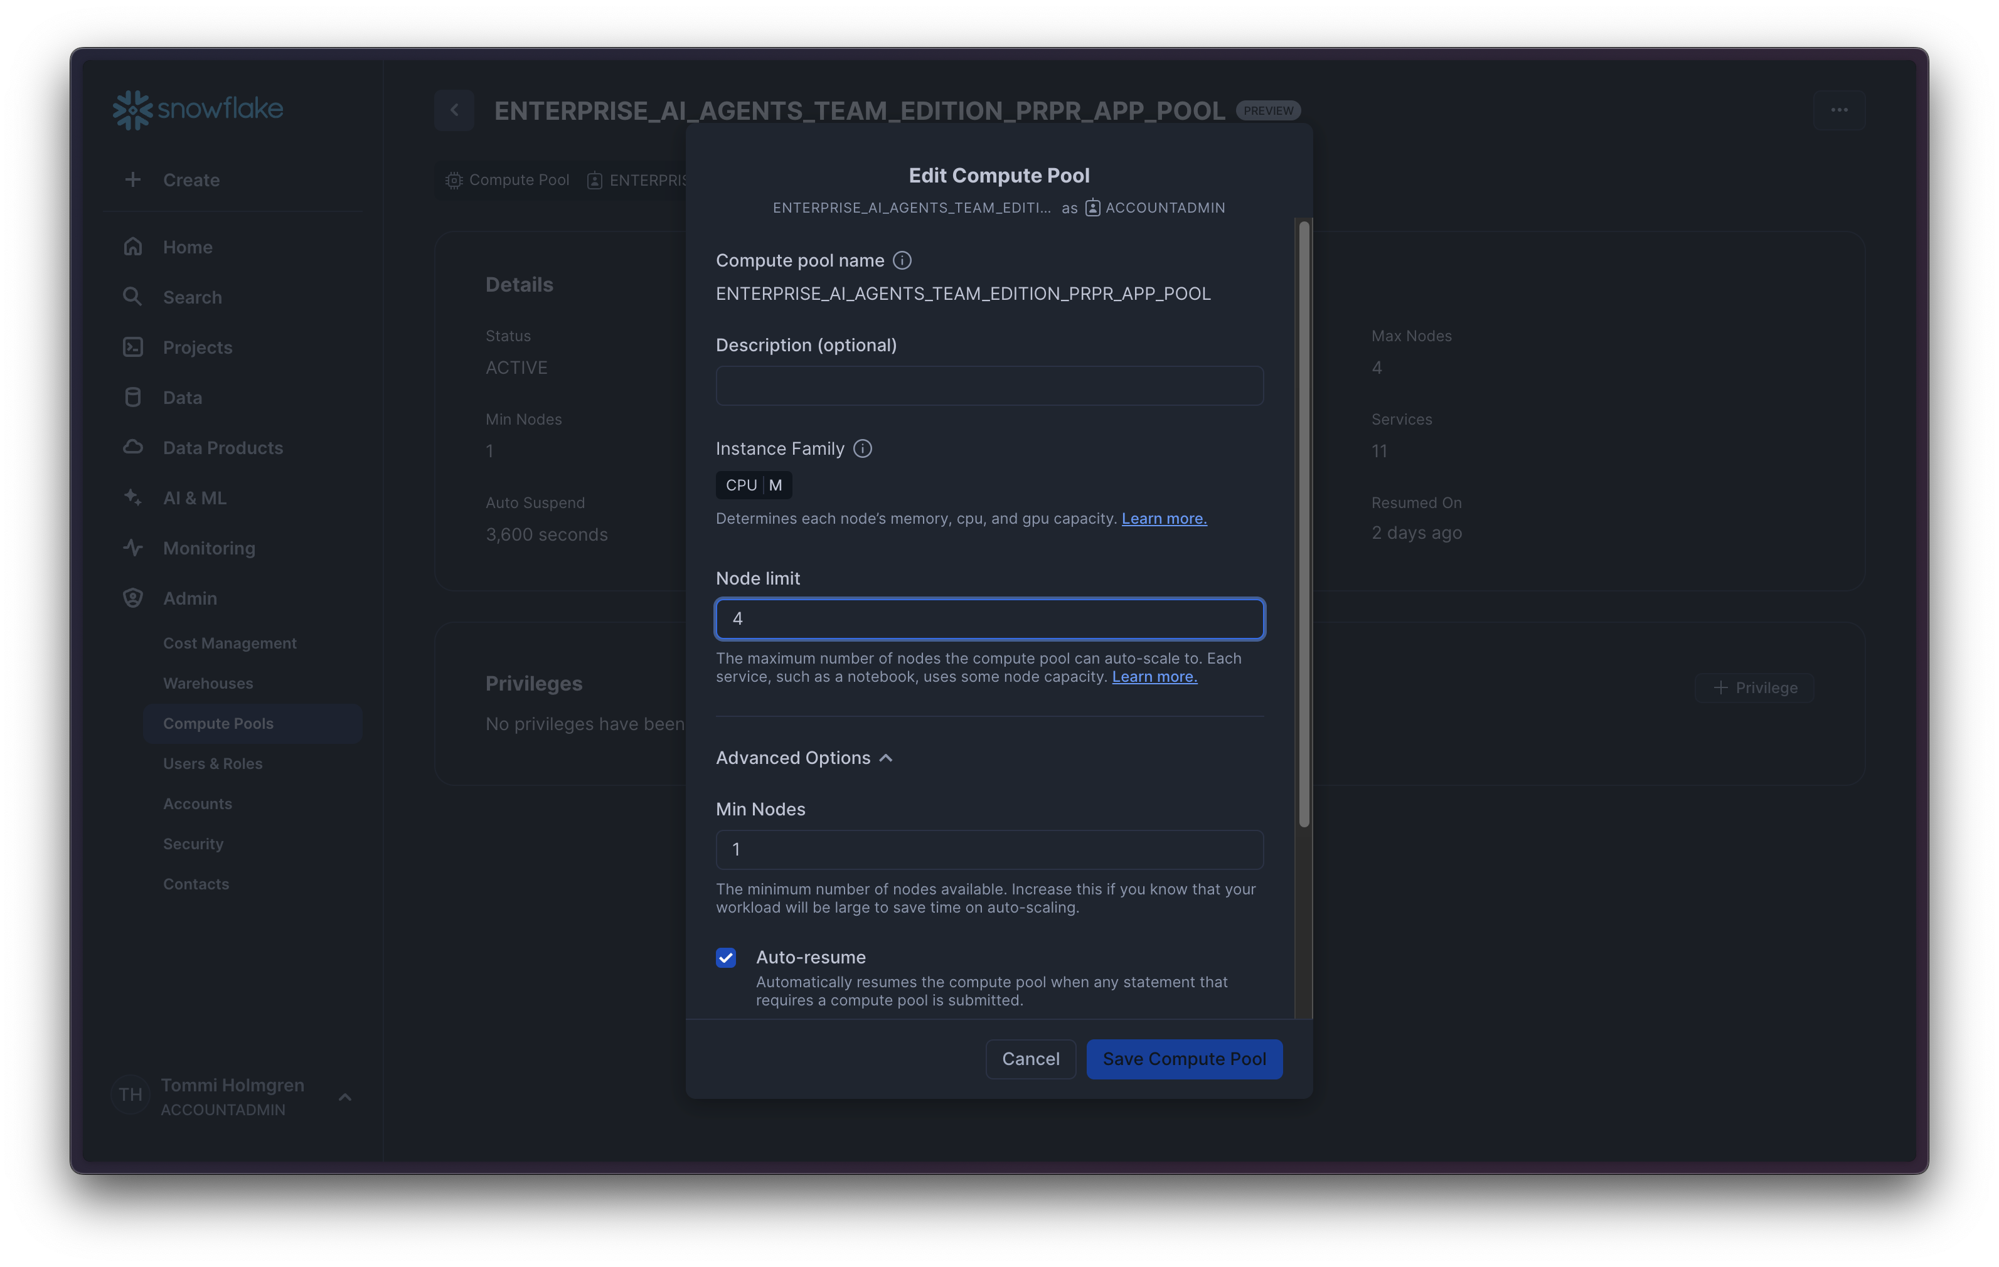Click the Projects terminal icon
This screenshot has height=1267, width=1999.
click(x=133, y=347)
